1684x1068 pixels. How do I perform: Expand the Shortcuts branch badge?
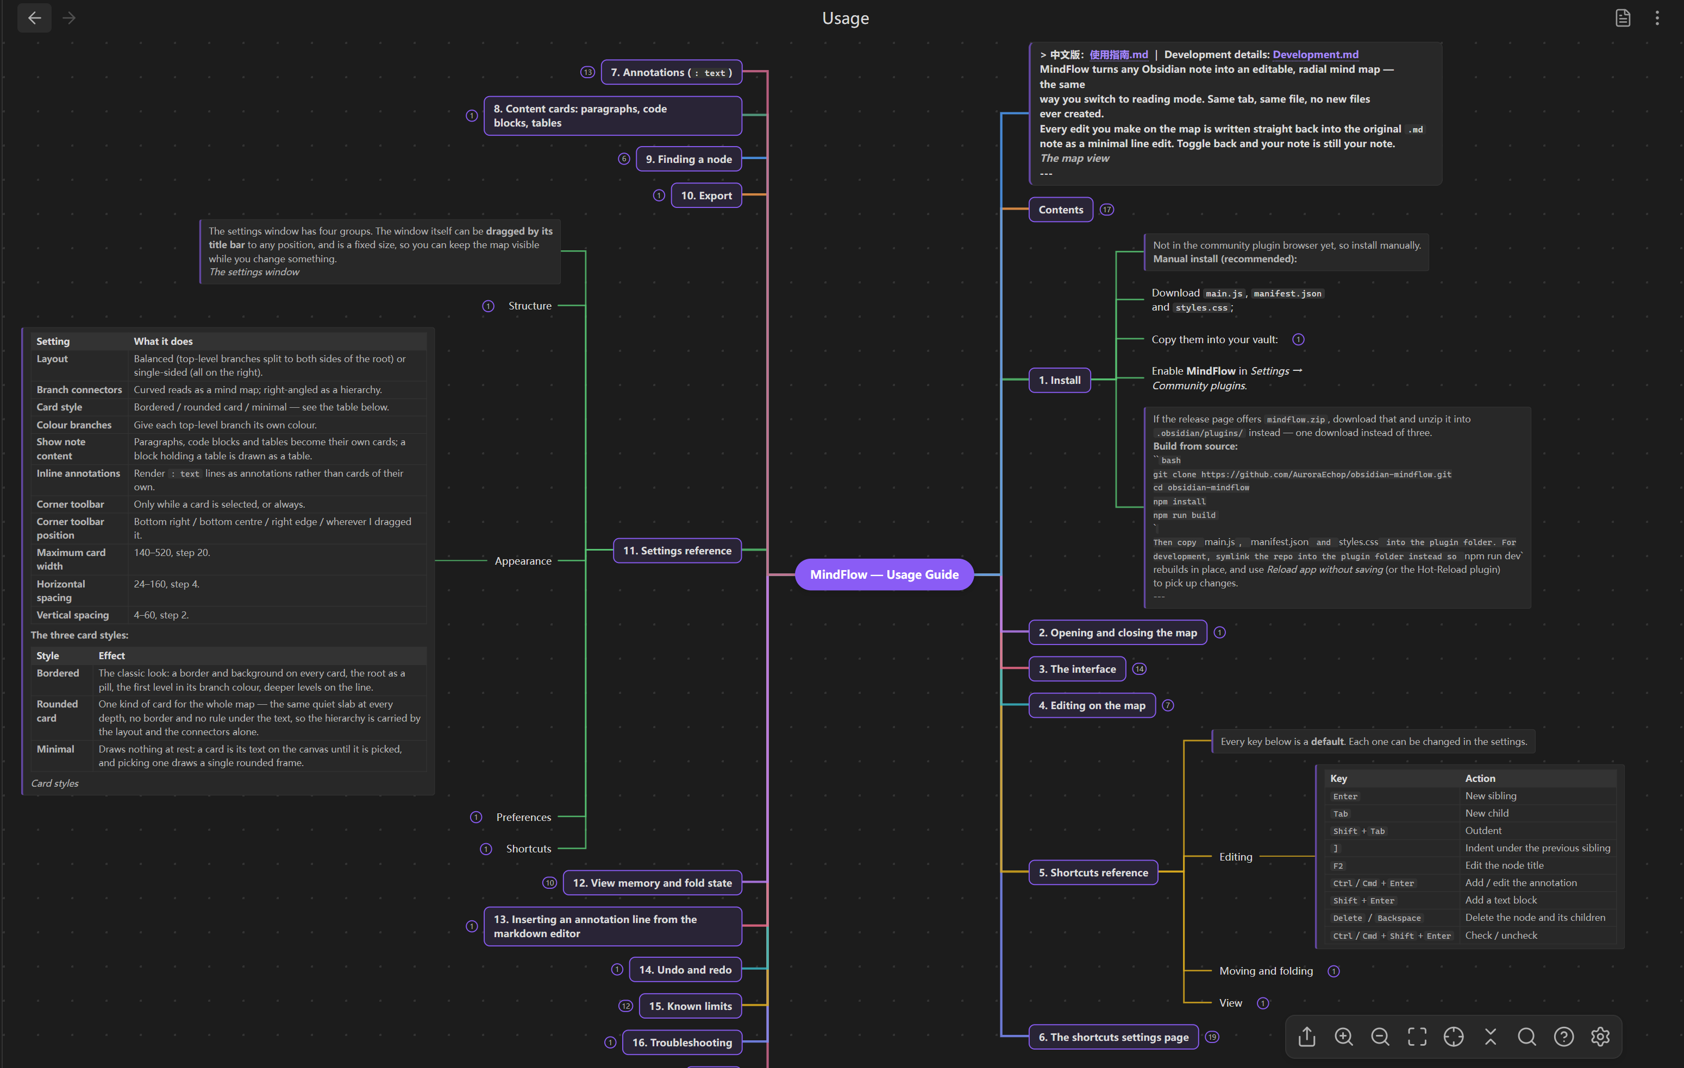click(486, 849)
